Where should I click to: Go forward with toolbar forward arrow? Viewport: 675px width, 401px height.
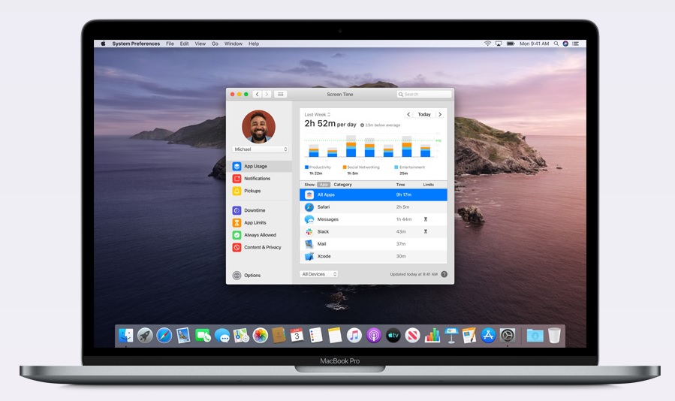[267, 95]
